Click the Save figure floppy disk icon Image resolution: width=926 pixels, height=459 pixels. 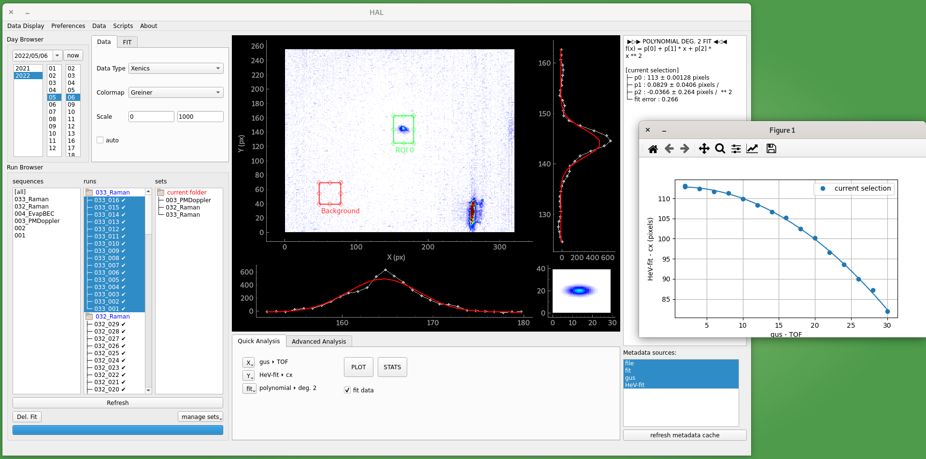(771, 149)
